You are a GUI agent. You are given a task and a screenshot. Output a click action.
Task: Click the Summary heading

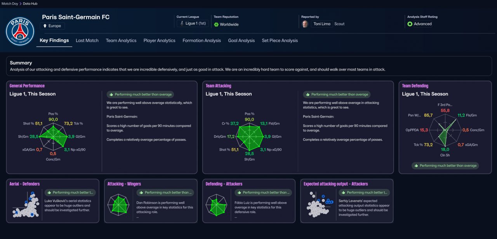(21, 63)
